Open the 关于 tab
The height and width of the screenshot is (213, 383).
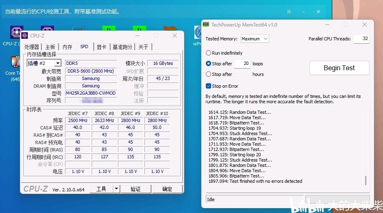[x=143, y=47]
